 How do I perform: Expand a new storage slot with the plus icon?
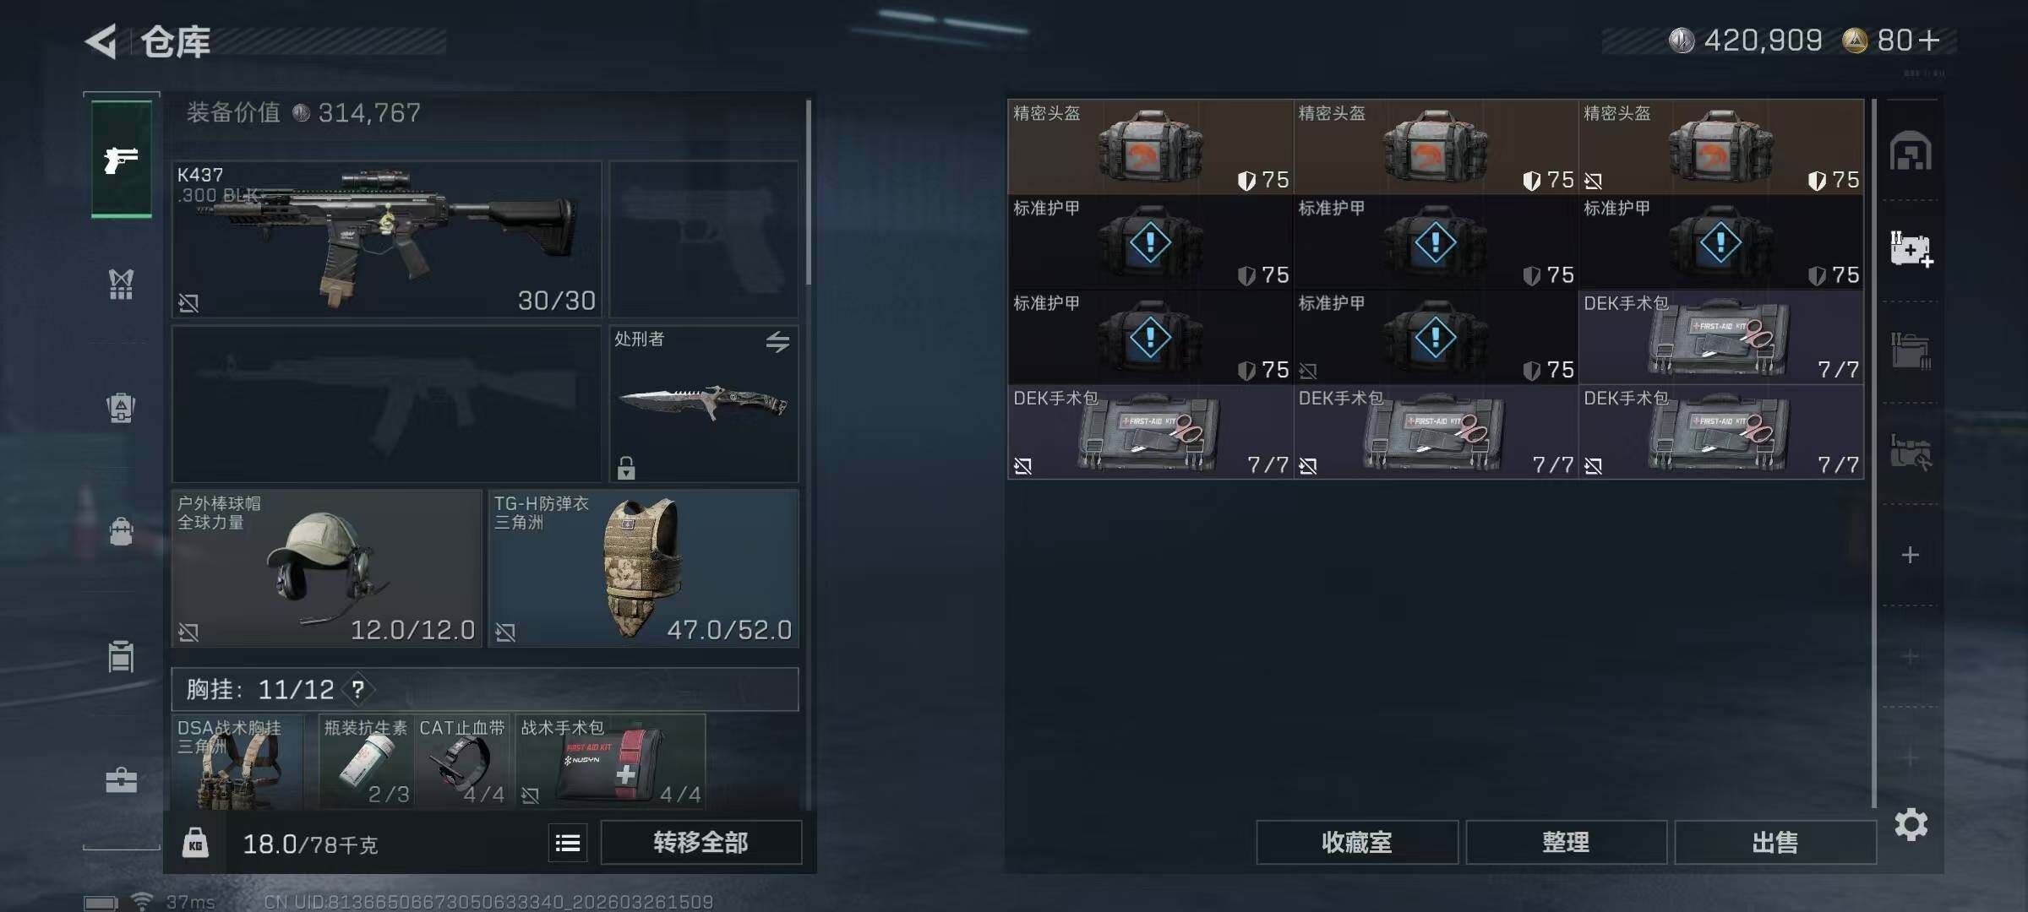click(x=1910, y=555)
